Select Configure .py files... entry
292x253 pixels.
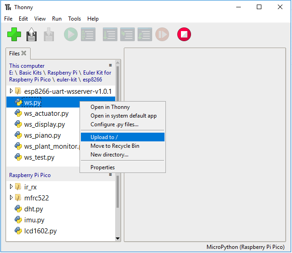122,124
